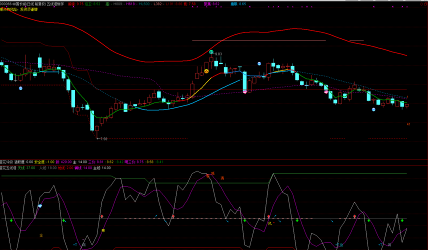This screenshot has height=250, width=428.
Task: Click the 人线: 18.00 value
Action: (x=48, y=168)
